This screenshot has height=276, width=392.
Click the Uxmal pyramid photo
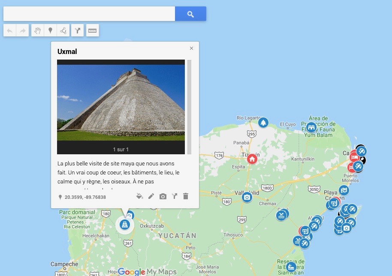(x=121, y=103)
